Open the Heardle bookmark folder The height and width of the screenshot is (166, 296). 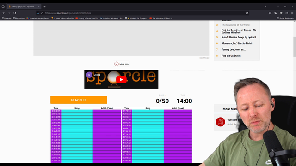(6, 18)
